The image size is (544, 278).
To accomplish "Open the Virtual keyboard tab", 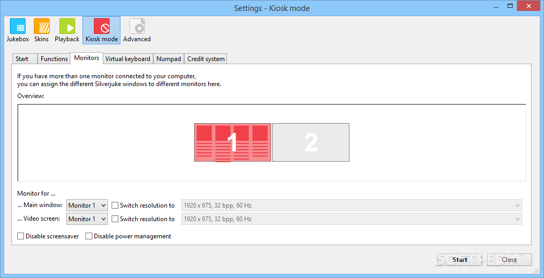I will point(128,58).
